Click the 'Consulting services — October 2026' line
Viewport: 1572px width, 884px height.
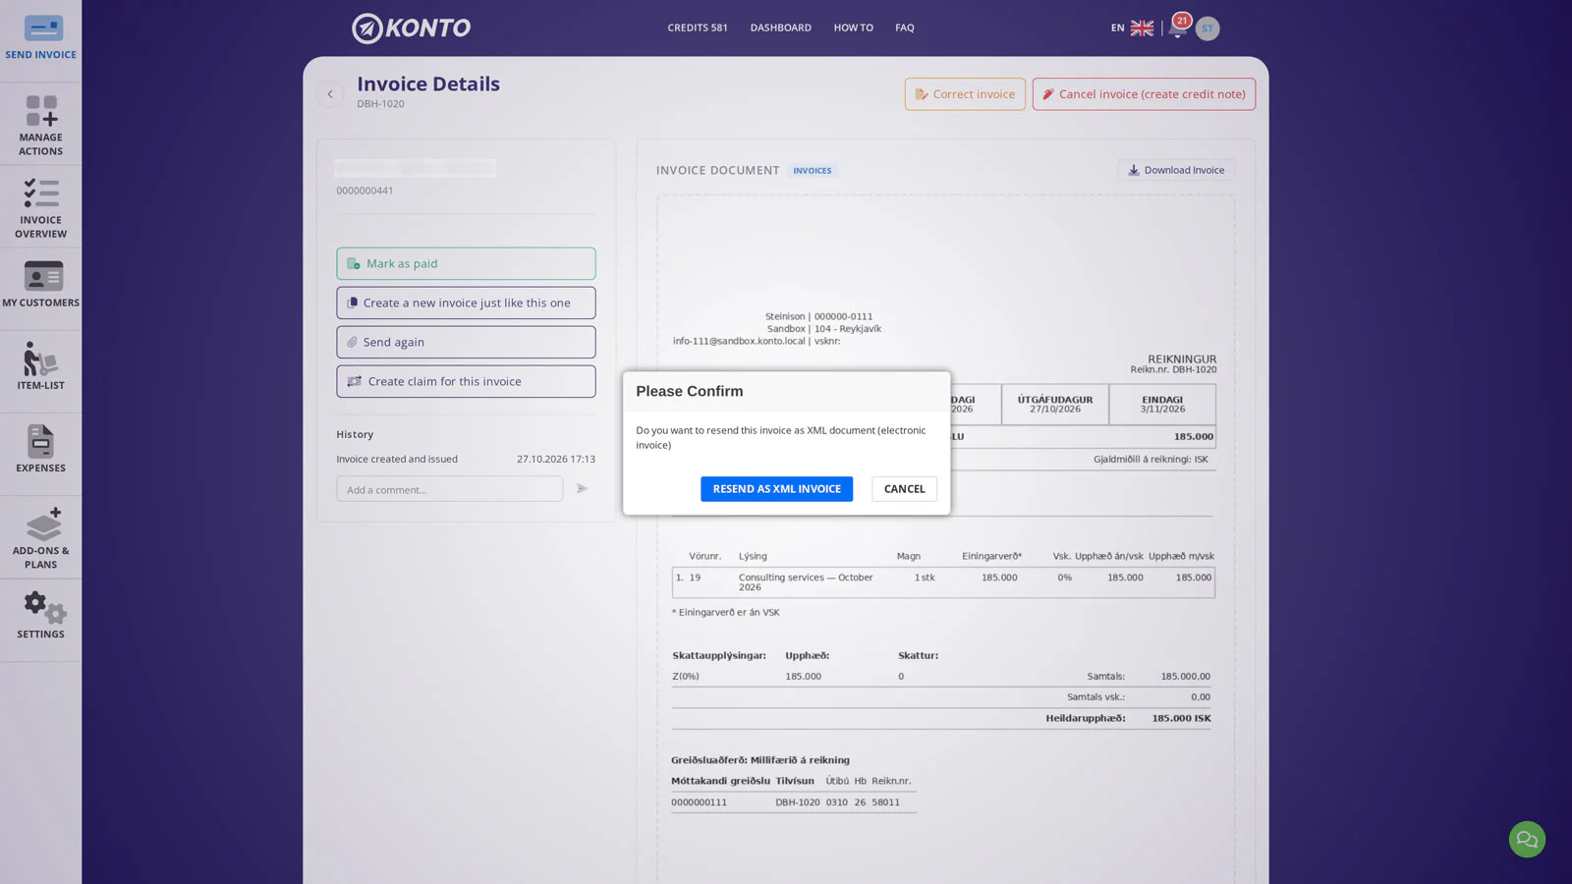tap(806, 582)
